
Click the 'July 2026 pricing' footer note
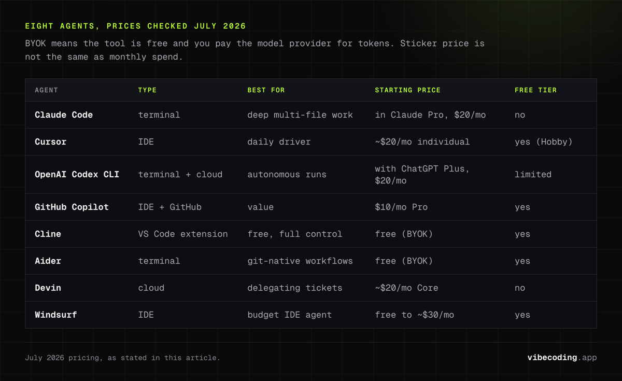pos(122,358)
